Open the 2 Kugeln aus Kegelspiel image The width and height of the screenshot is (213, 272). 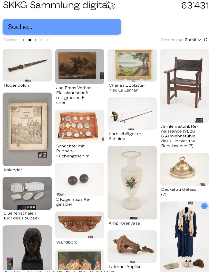pyautogui.click(x=80, y=179)
